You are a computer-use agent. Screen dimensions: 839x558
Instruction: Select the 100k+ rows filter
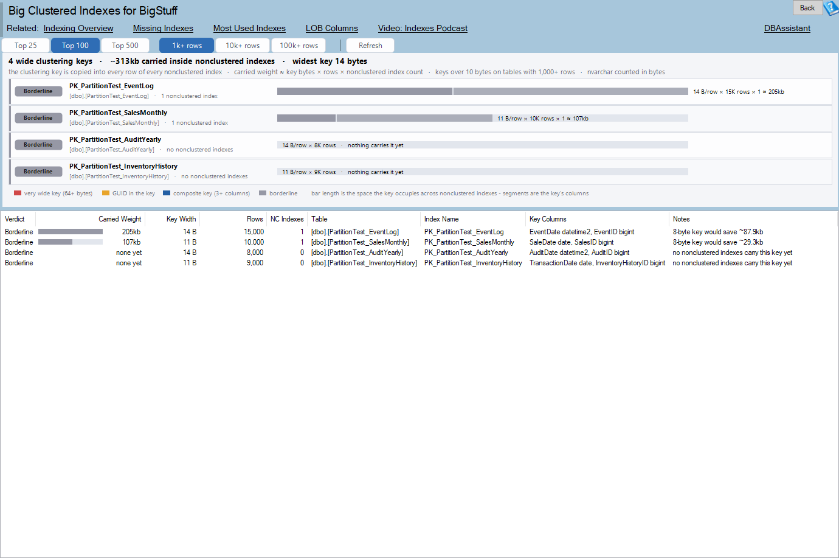[x=299, y=46]
